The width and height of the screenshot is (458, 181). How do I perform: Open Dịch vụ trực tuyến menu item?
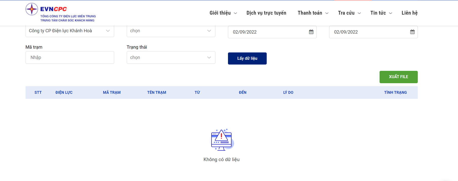[266, 13]
